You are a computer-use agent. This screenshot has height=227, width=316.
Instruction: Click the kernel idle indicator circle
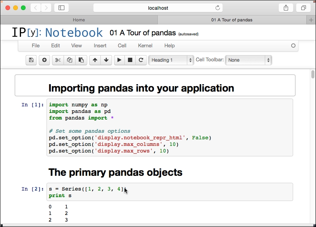[x=293, y=46]
